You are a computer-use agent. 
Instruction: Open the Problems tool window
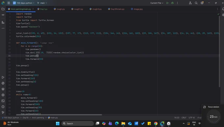pos(3,107)
